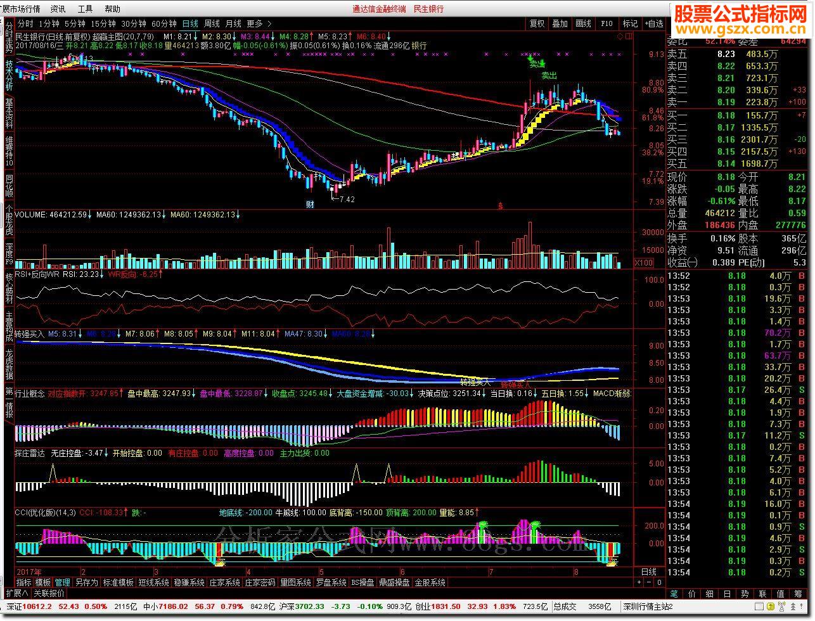The height and width of the screenshot is (621, 815).
Task: Toggle 叠加 overlay mode
Action: (560, 23)
